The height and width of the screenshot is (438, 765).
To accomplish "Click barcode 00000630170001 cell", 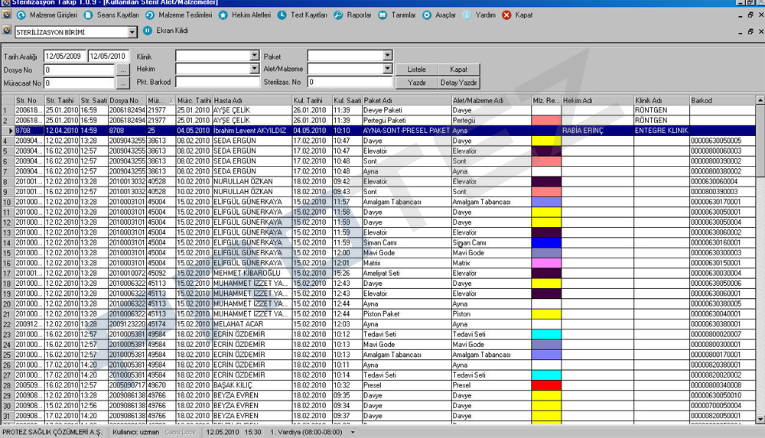I will [x=722, y=202].
